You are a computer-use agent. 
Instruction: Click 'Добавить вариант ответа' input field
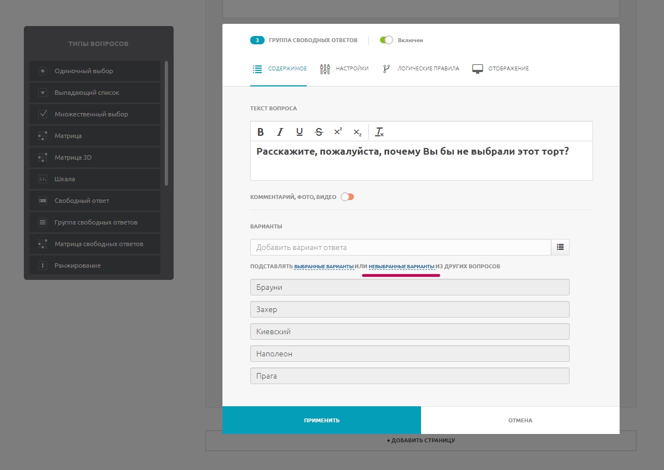coord(400,247)
